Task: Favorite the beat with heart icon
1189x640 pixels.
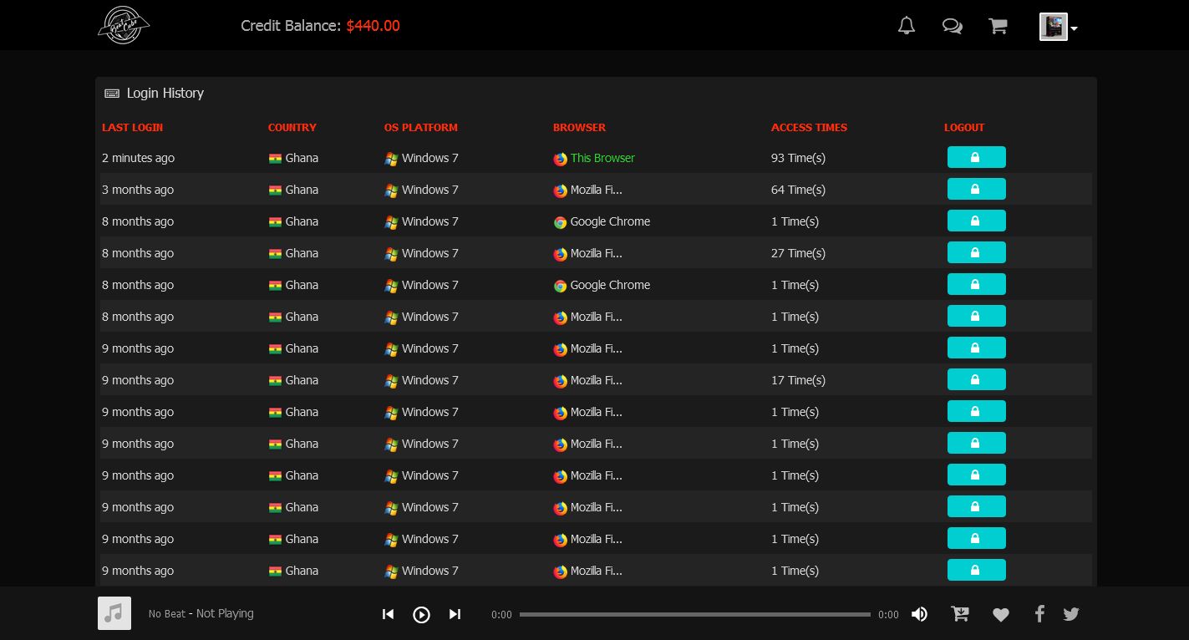Action: point(1001,615)
